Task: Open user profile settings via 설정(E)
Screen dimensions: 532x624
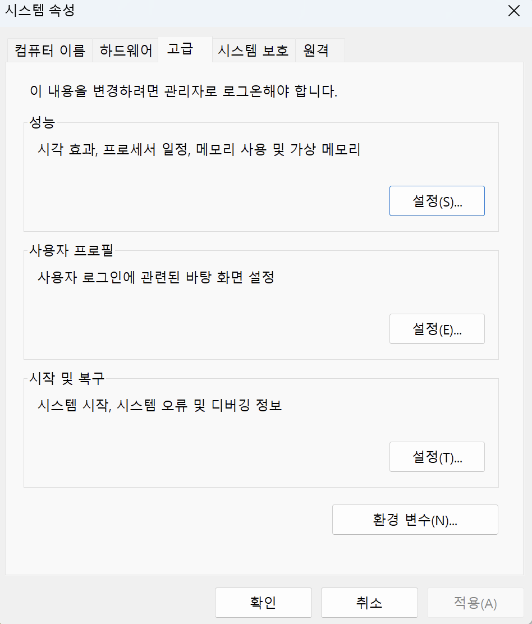Action: (x=437, y=329)
